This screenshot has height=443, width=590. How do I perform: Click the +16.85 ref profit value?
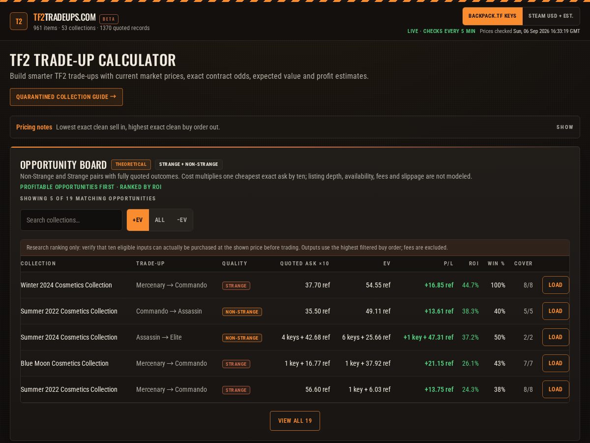[x=439, y=285]
